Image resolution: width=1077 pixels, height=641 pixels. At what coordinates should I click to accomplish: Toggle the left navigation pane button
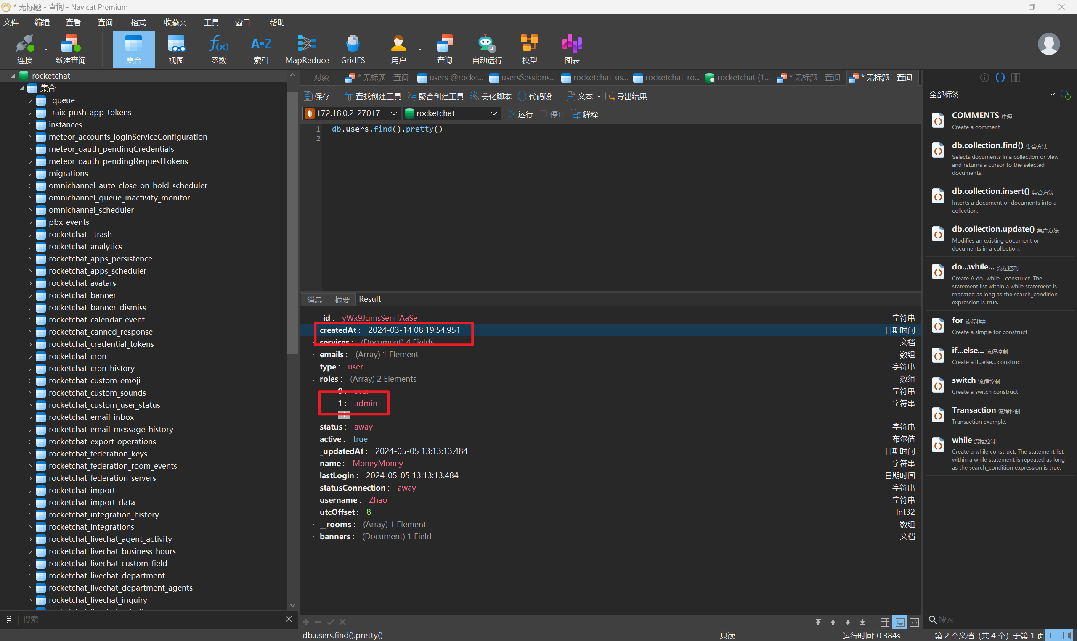point(1052,636)
